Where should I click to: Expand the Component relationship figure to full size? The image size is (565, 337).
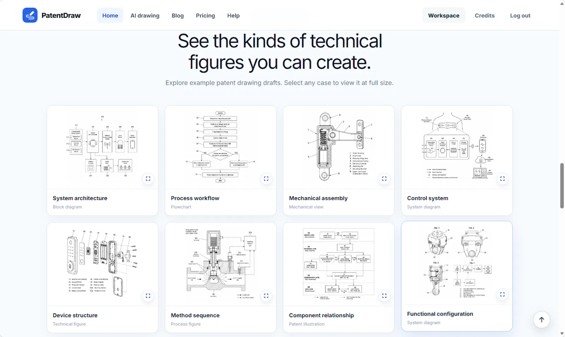pos(384,296)
